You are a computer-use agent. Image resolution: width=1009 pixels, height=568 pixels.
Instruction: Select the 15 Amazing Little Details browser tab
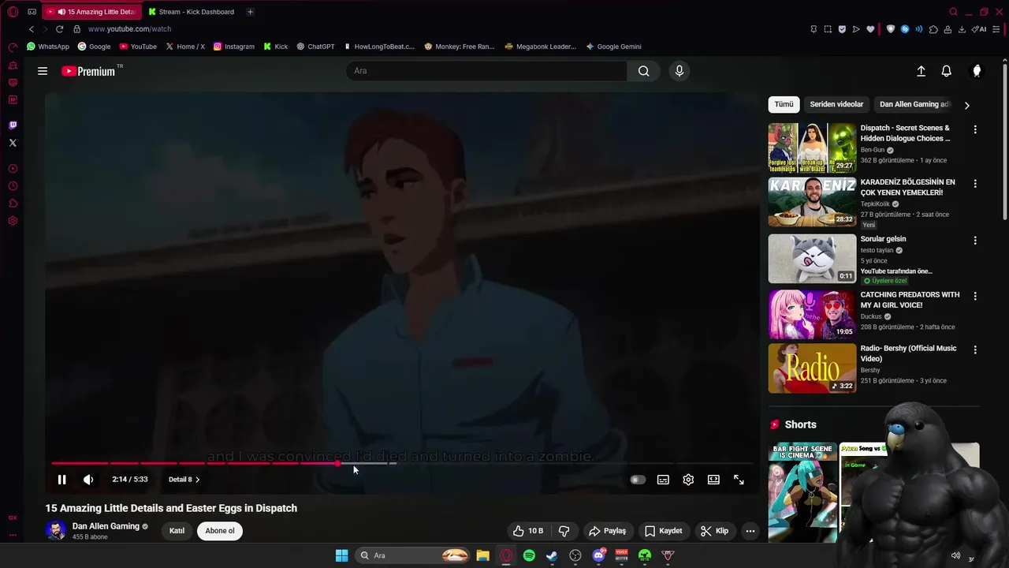click(x=93, y=12)
